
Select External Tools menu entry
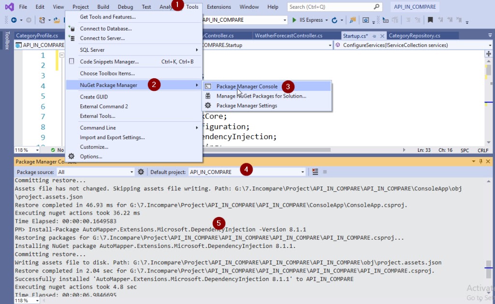134,116
